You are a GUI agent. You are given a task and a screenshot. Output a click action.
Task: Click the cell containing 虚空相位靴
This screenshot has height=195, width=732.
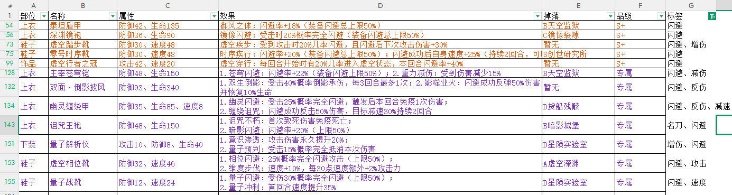point(82,163)
